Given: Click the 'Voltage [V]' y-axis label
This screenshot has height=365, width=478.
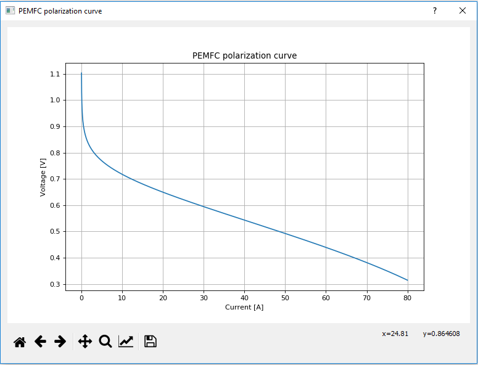Looking at the screenshot, I should pyautogui.click(x=43, y=176).
